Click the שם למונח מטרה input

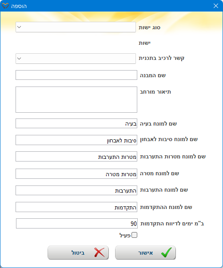coord(76,173)
